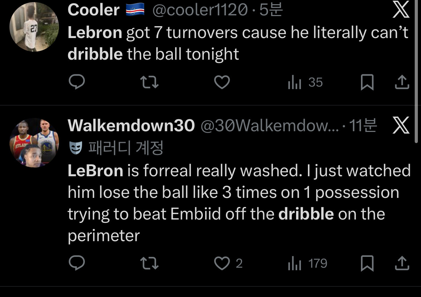Reply to Walkemdown30's tweet
Screen dimensions: 421x297
coord(76,263)
